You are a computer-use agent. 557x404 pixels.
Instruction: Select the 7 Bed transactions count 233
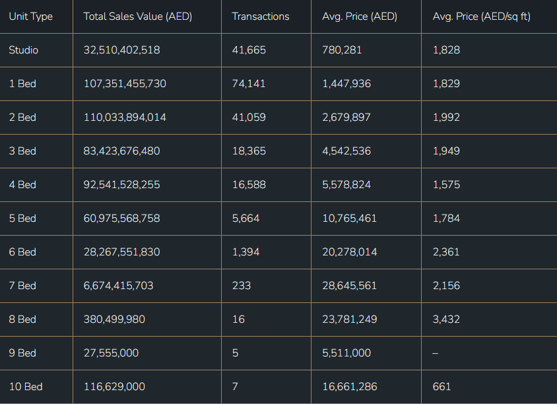[x=241, y=286]
